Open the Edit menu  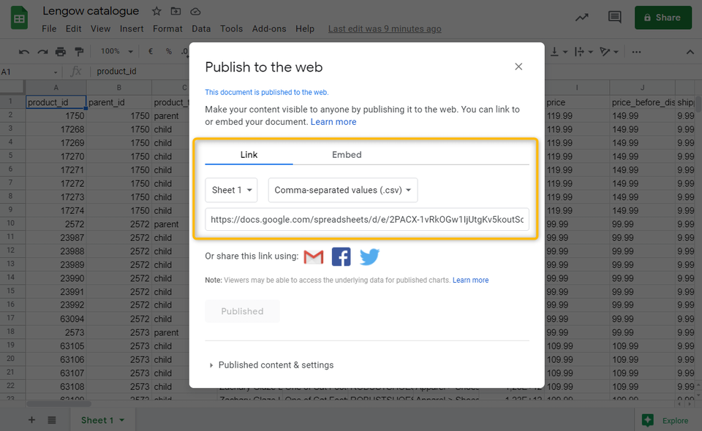coord(73,28)
